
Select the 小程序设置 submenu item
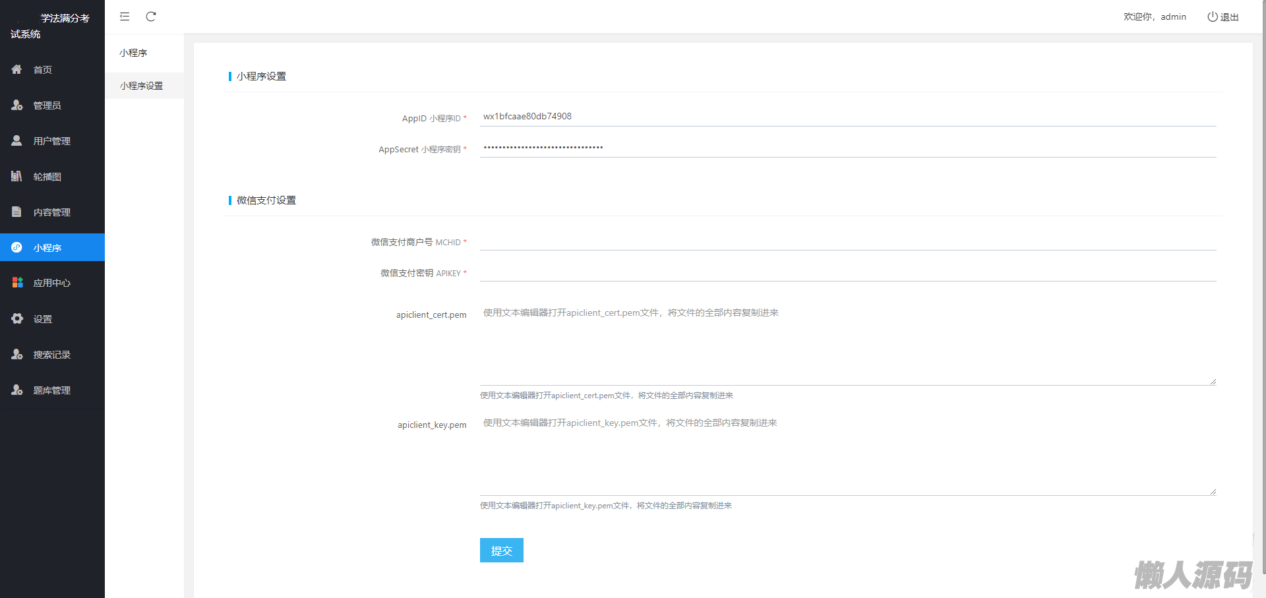(x=141, y=86)
